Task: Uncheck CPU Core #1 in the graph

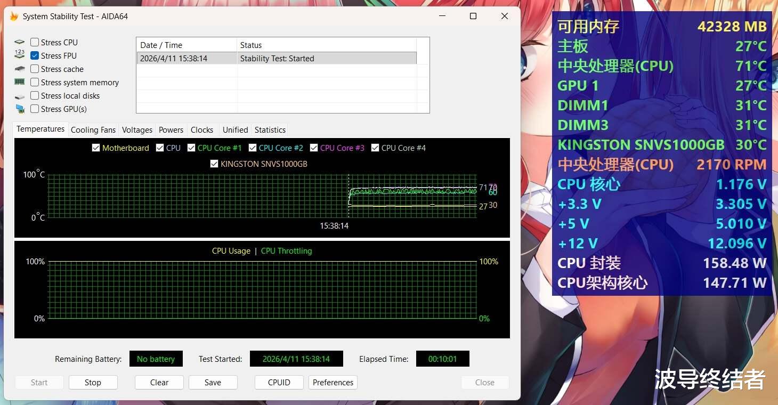Action: tap(191, 148)
